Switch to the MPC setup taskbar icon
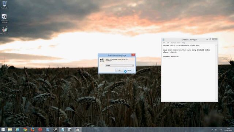 click(x=78, y=129)
